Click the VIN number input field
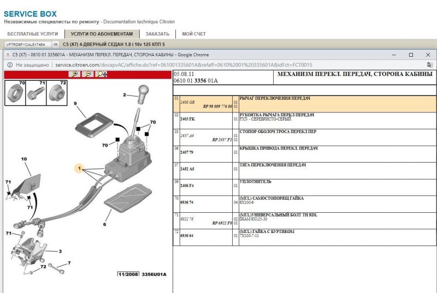437x293 pixels. 27,44
